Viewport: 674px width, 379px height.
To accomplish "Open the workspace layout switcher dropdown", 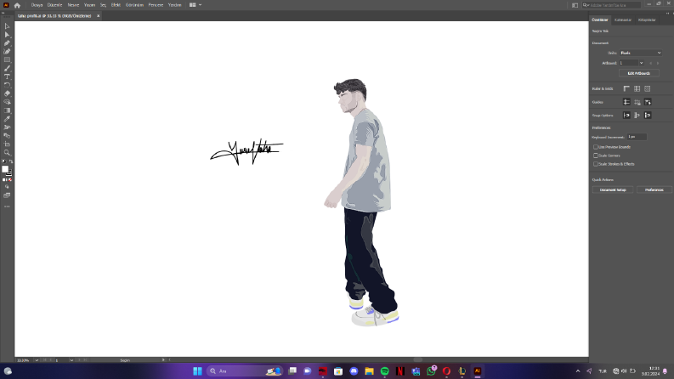I will (195, 5).
